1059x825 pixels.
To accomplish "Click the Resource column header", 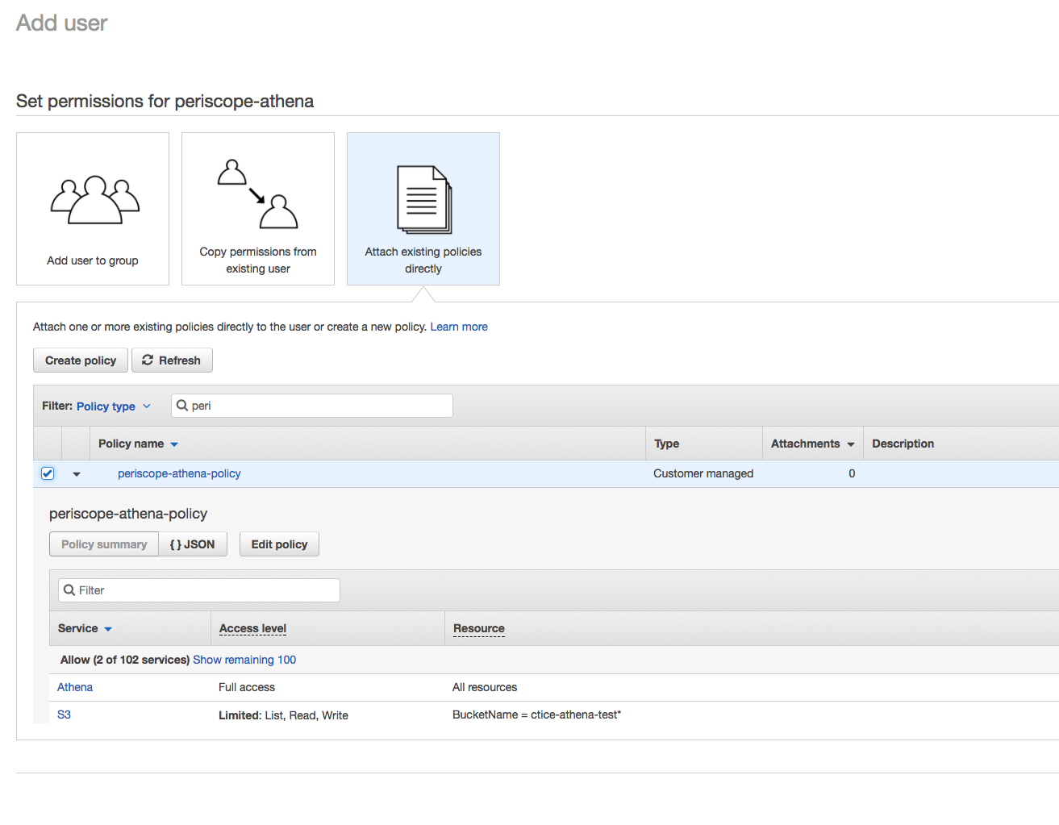I will [x=479, y=628].
